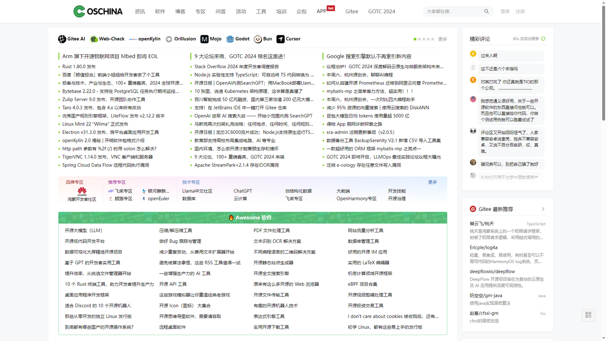Open Stack Overflow 2024 survey article
The image size is (606, 341).
[x=237, y=67]
